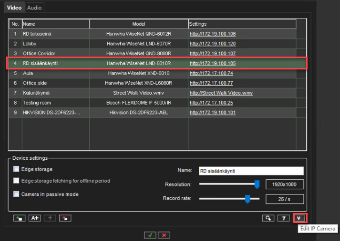
Task: Toggle Camera in passive mode checkbox
Action: point(16,194)
